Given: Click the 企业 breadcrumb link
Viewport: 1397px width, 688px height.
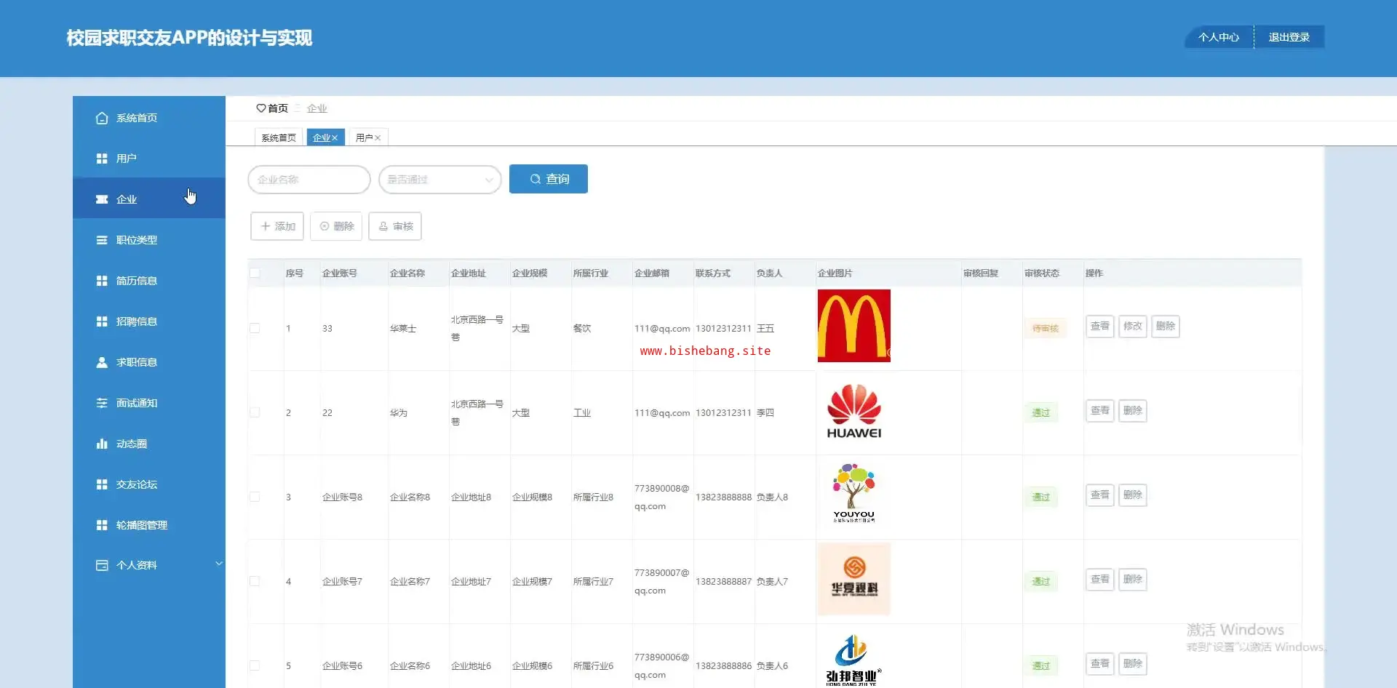Looking at the screenshot, I should pos(317,108).
